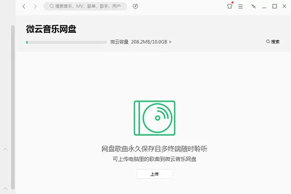Collapse the lower sidebar section chevron
Viewport: 291px width, 194px height.
tap(5, 189)
